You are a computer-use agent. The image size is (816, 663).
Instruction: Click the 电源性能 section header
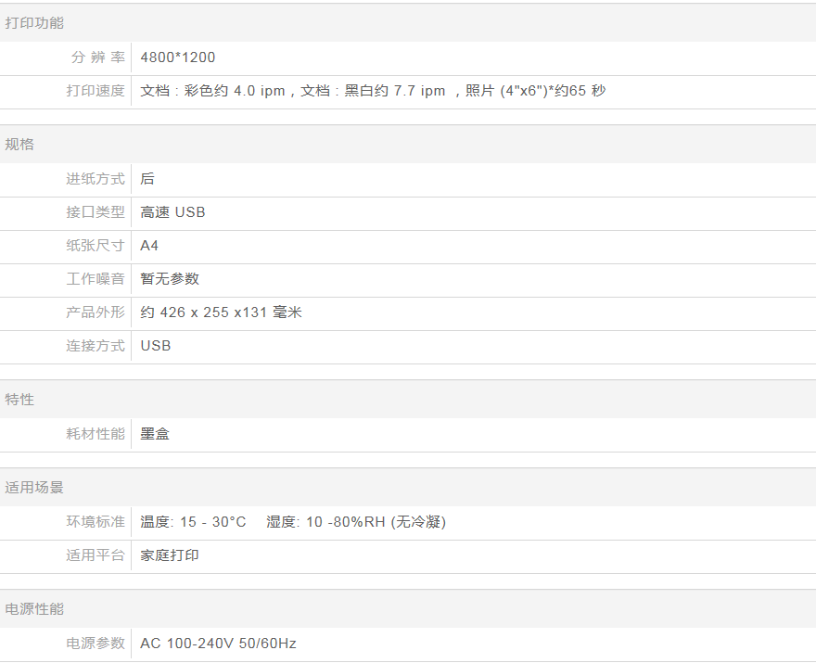34,609
